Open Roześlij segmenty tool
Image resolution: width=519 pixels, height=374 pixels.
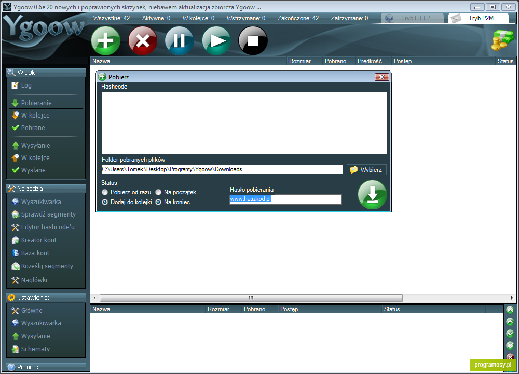(x=43, y=266)
